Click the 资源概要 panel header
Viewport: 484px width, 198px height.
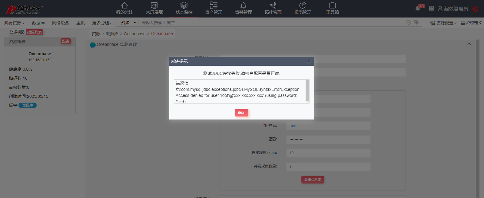coord(40,42)
